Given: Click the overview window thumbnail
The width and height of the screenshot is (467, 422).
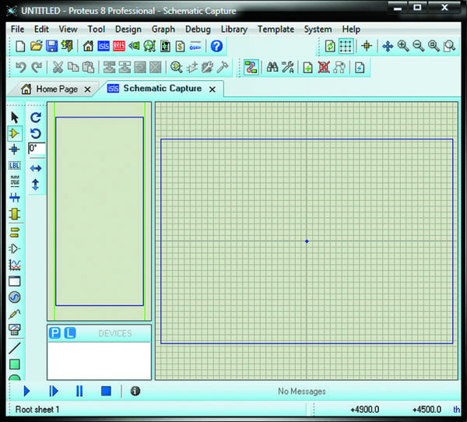Looking at the screenshot, I should click(99, 211).
